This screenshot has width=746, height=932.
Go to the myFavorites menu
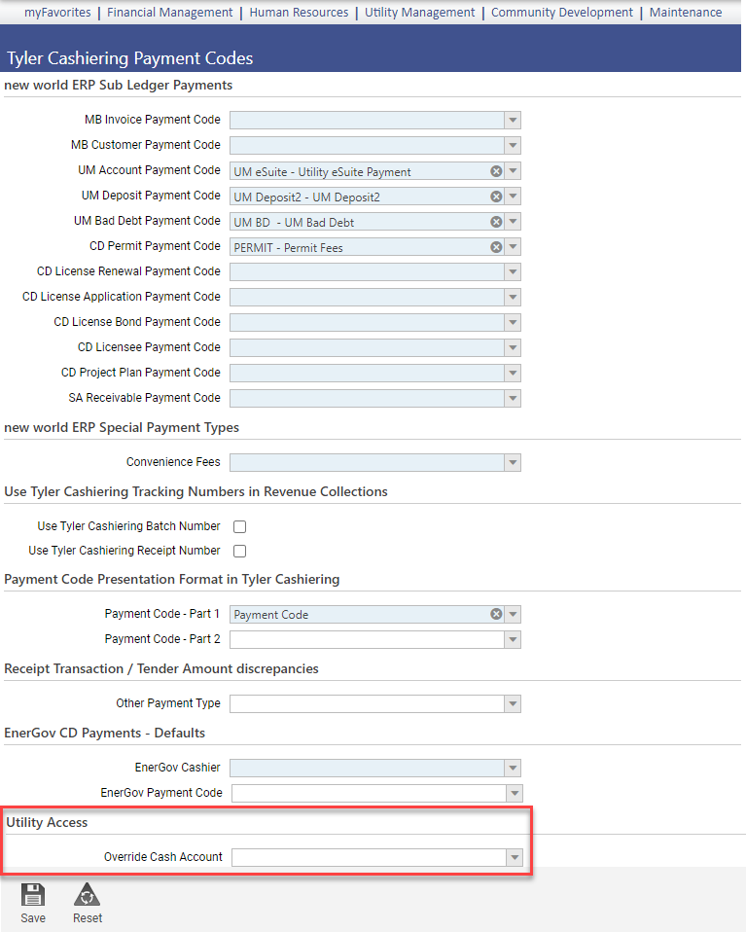(x=57, y=12)
